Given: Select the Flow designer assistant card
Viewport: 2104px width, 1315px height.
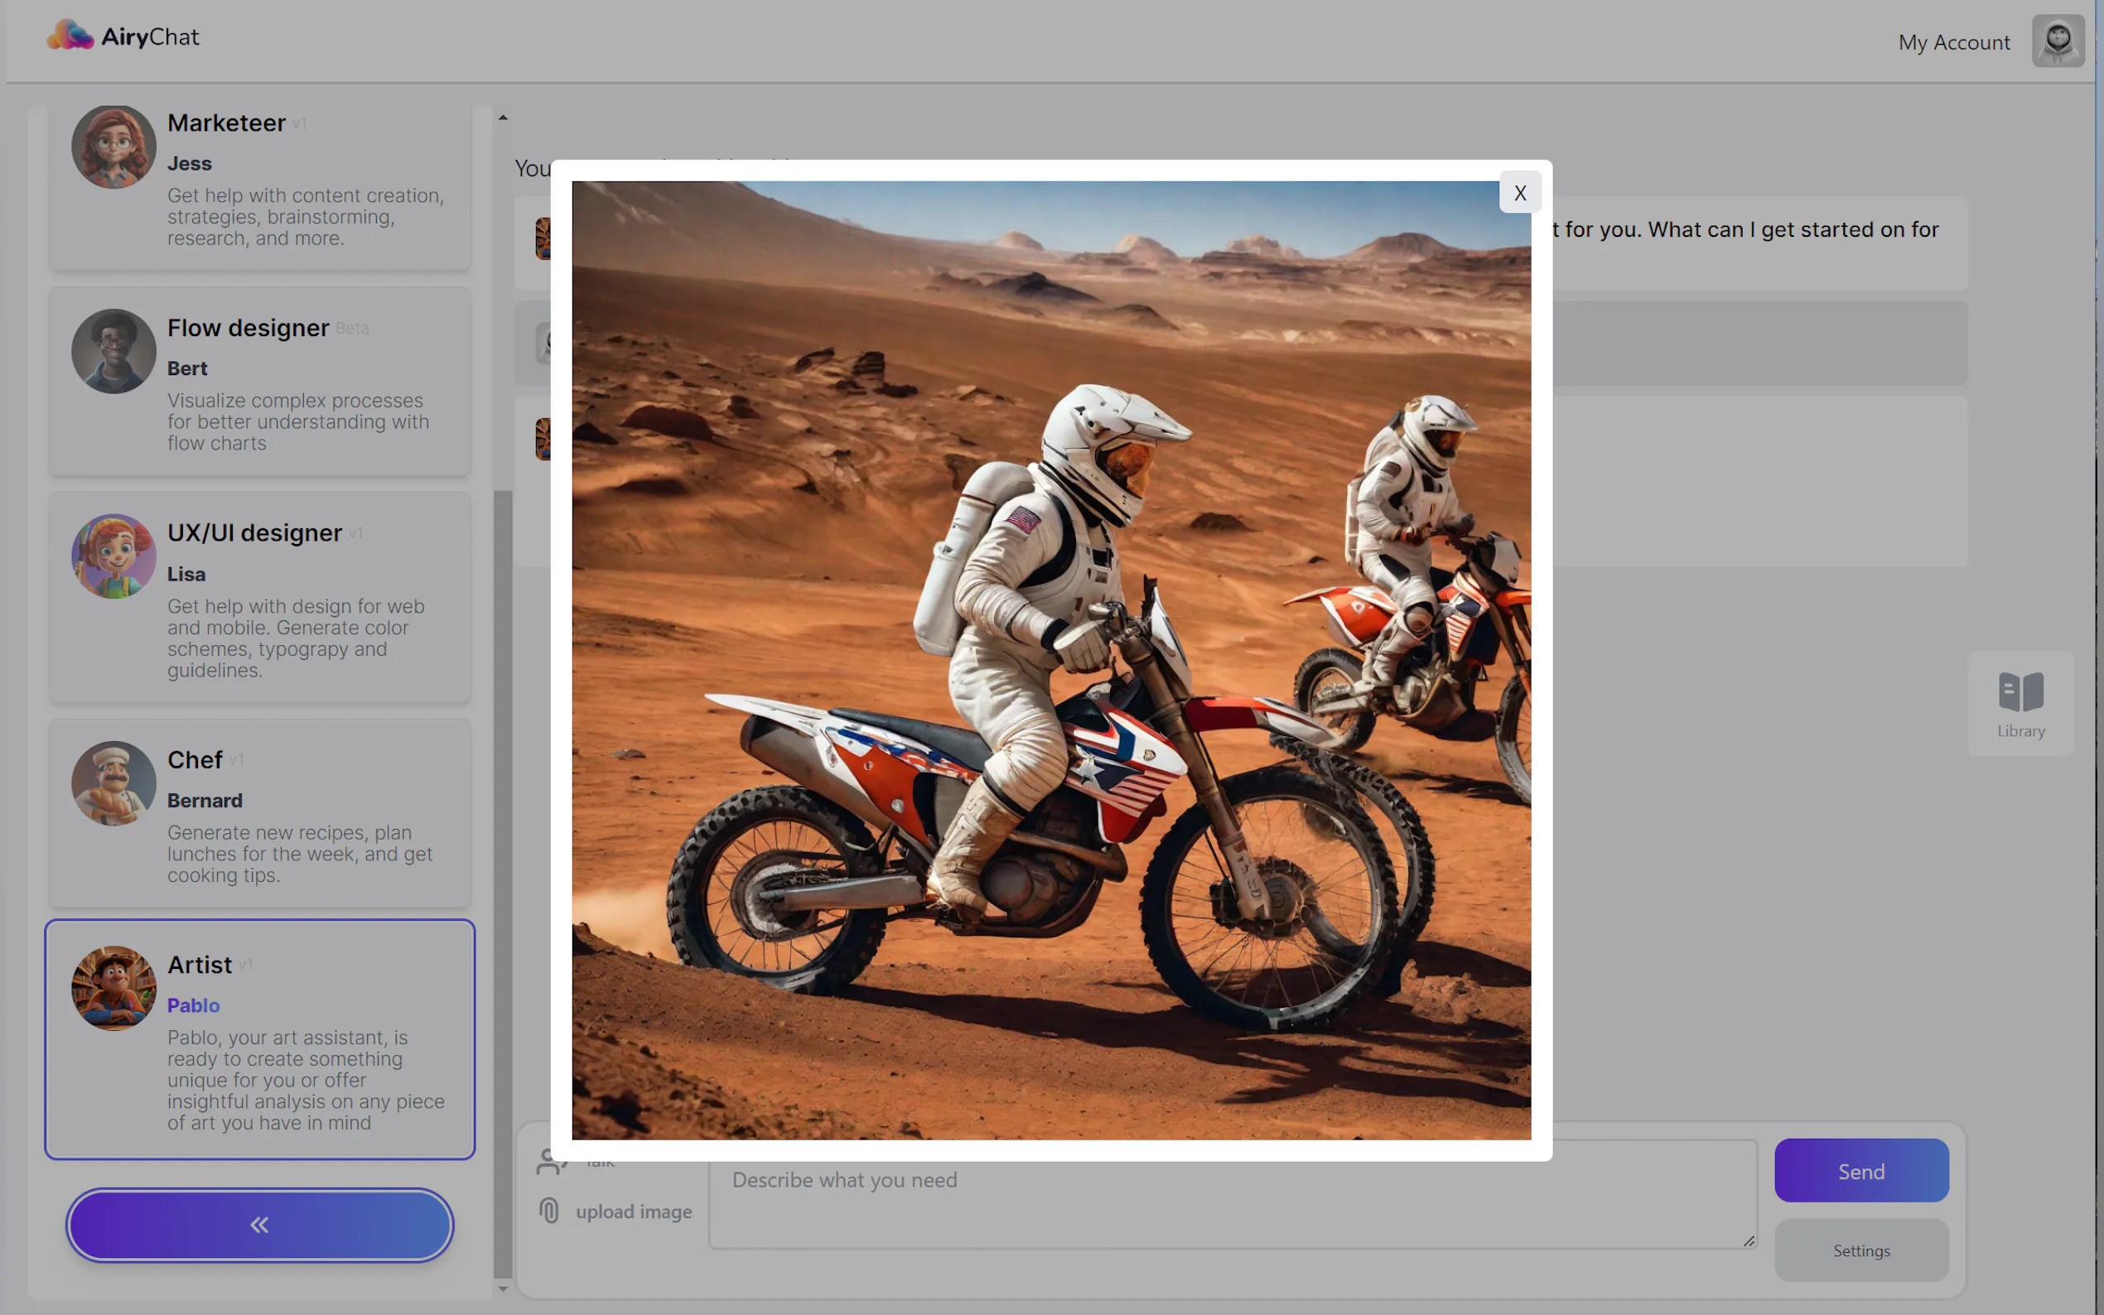Looking at the screenshot, I should (259, 381).
